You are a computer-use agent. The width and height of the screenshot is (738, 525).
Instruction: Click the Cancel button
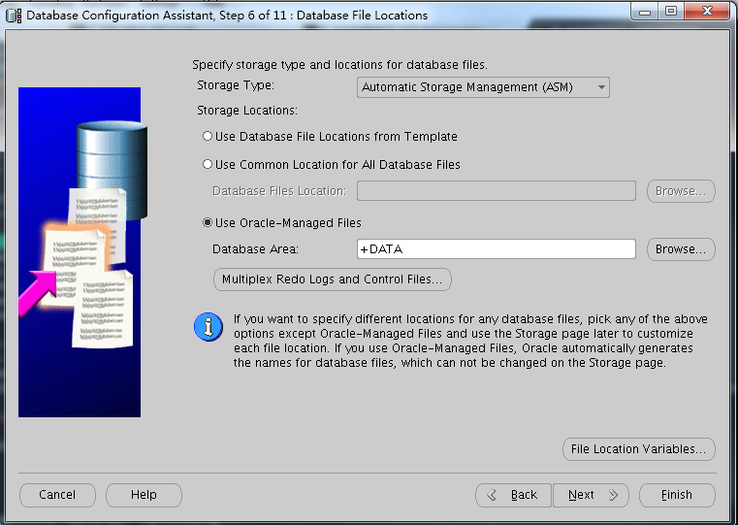point(57,495)
